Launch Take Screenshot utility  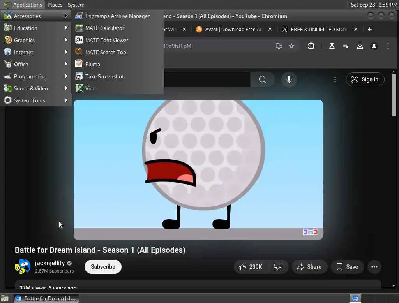[x=117, y=76]
